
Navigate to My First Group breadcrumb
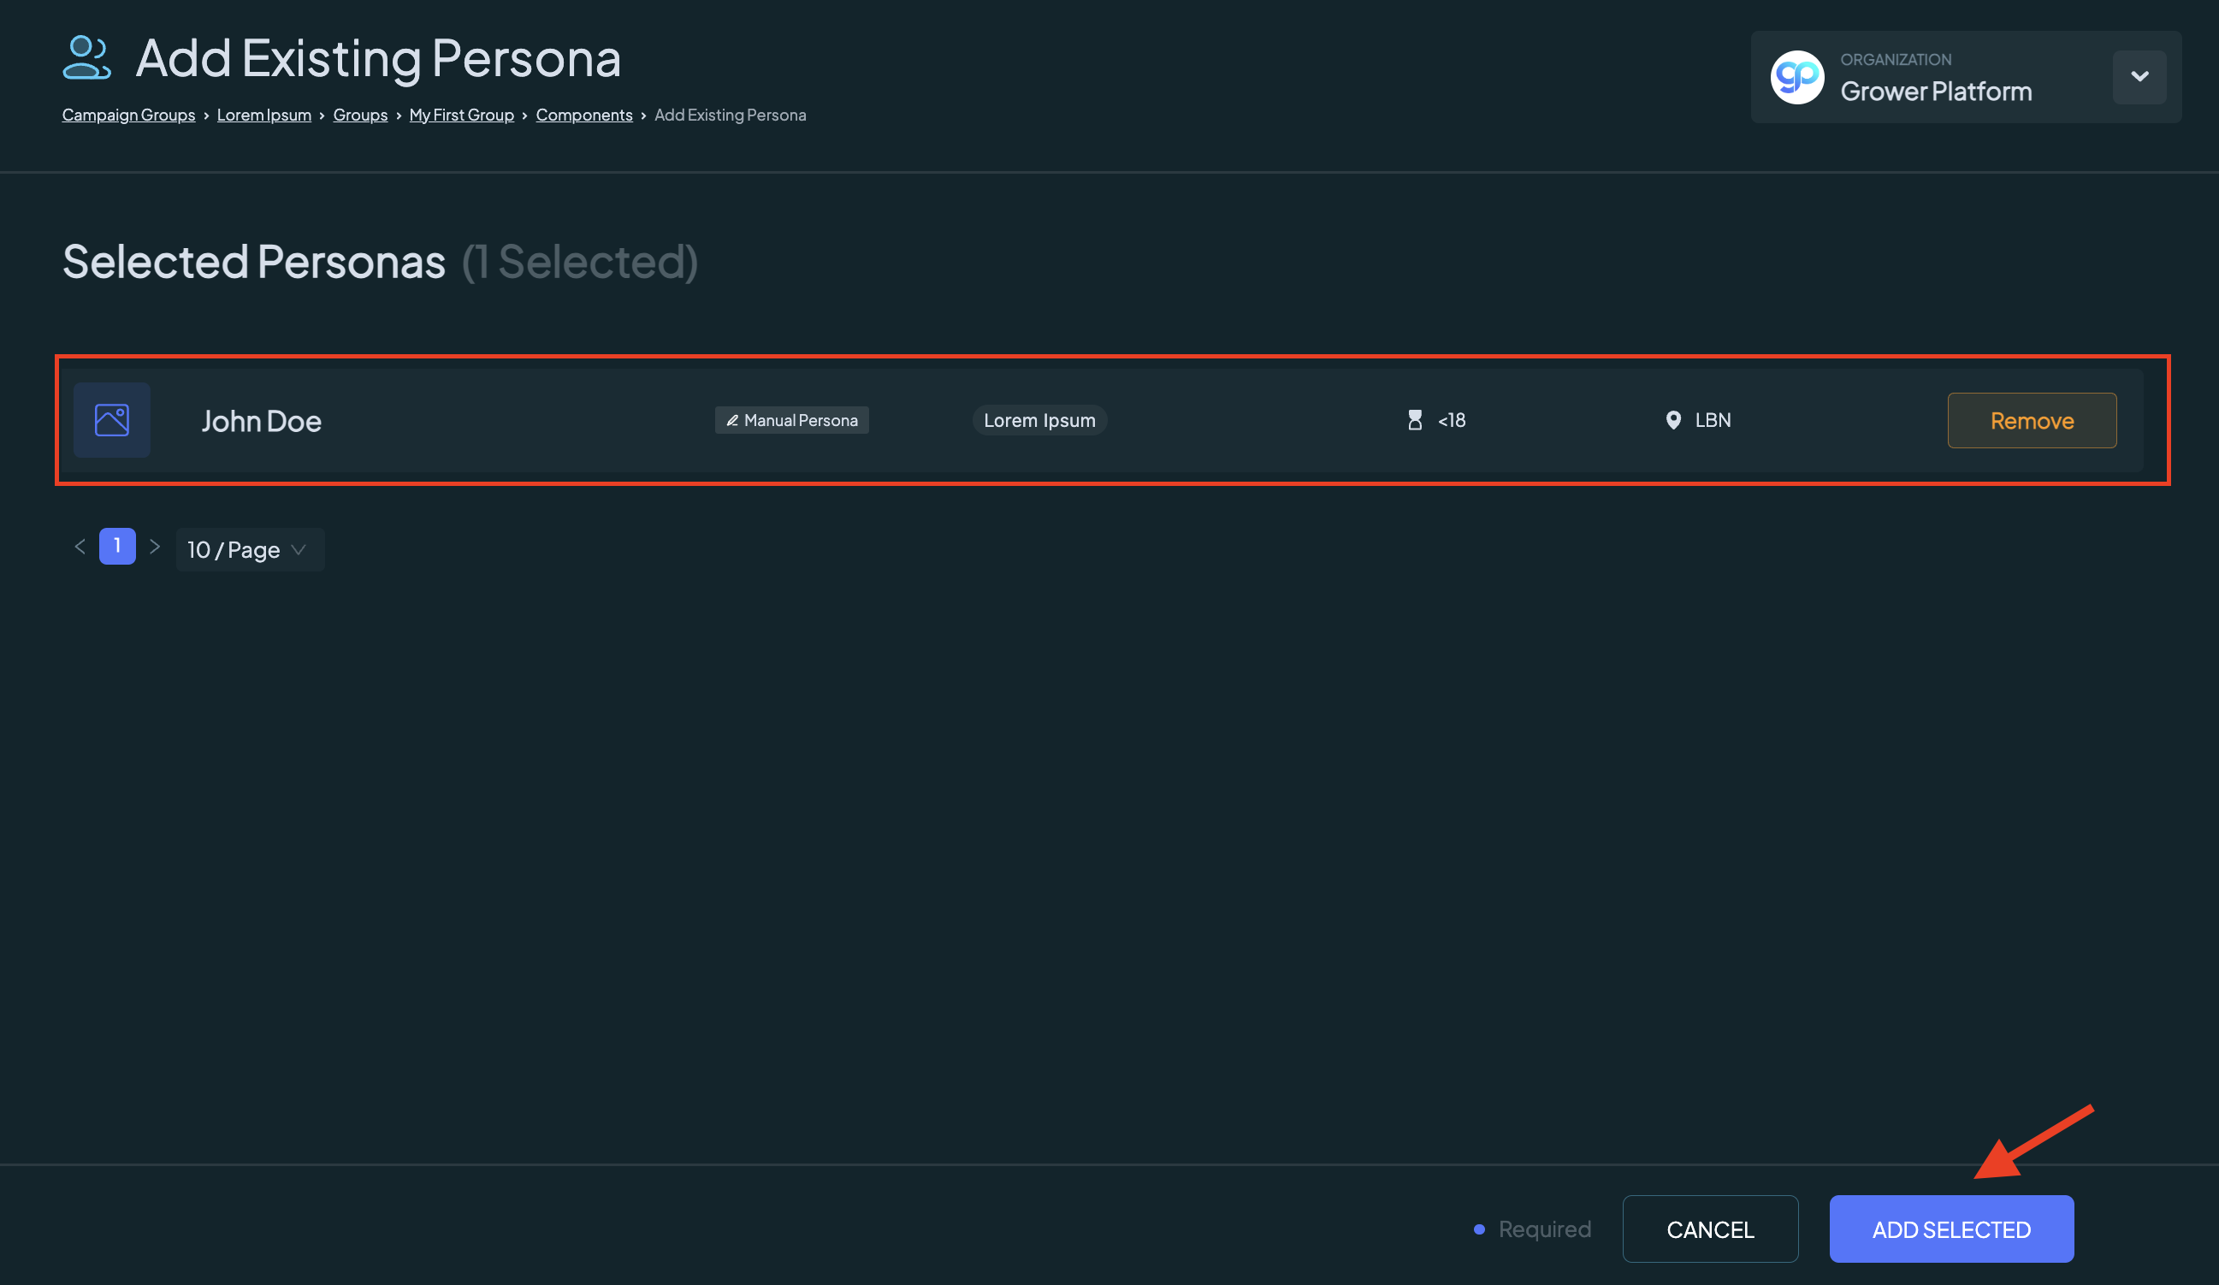461,115
